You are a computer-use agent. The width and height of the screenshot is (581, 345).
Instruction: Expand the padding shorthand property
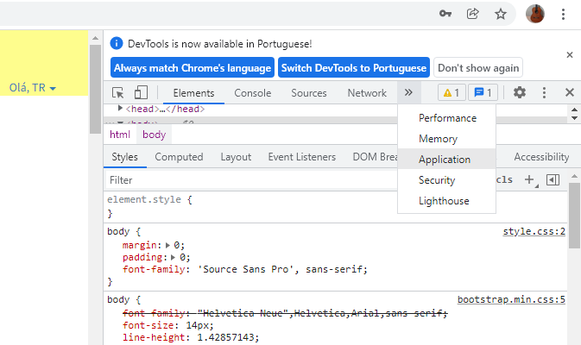pos(173,257)
